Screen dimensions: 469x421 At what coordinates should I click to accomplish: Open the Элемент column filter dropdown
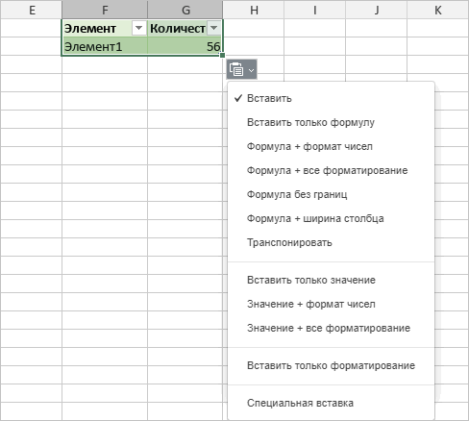(138, 28)
